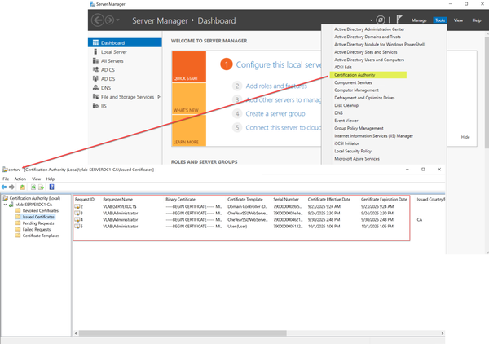Image resolution: width=489 pixels, height=344 pixels.
Task: Open the Action menu in certsrv
Action: point(20,179)
